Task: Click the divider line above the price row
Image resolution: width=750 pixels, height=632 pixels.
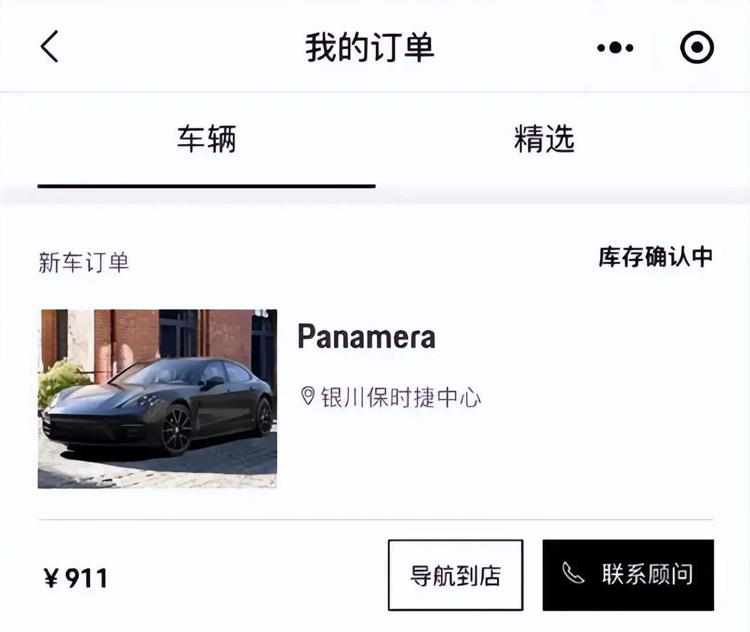Action: click(x=376, y=519)
